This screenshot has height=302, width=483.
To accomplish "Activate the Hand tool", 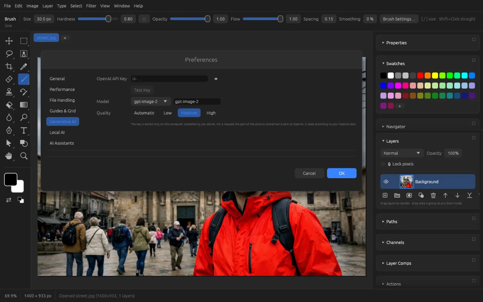I will 9,156.
